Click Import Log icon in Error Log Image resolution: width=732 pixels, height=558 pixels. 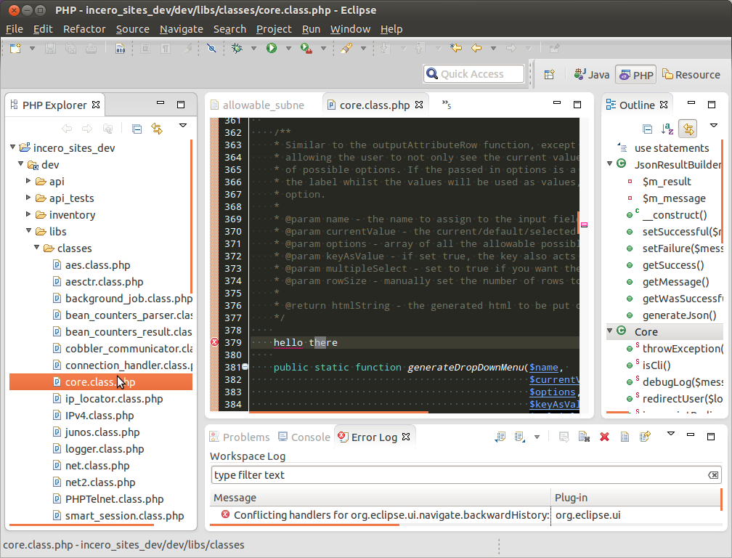(520, 437)
